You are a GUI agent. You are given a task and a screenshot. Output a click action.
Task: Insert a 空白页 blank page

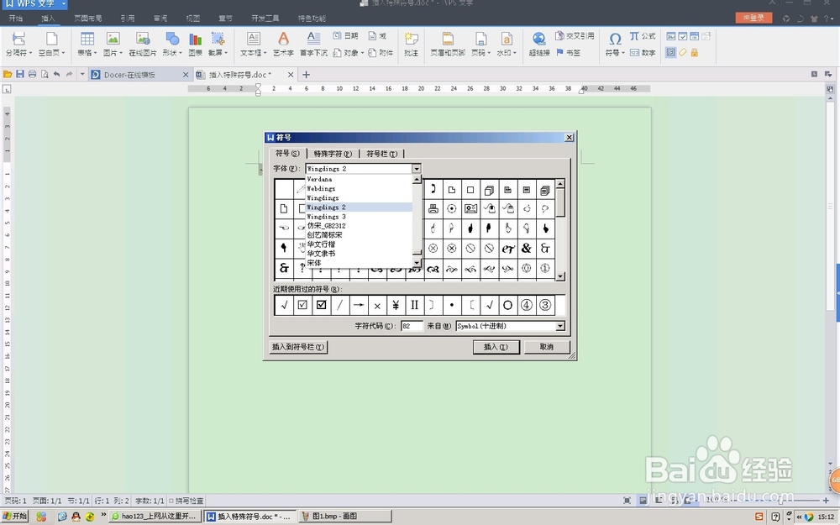pos(51,44)
